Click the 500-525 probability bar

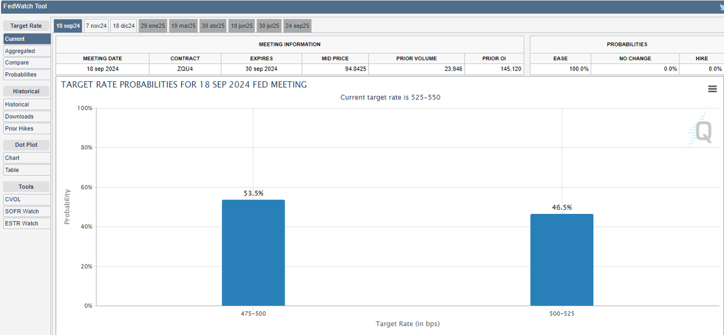[x=562, y=260]
